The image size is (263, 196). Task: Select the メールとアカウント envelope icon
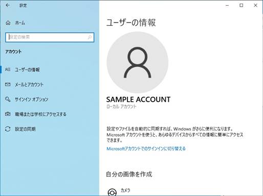point(8,84)
